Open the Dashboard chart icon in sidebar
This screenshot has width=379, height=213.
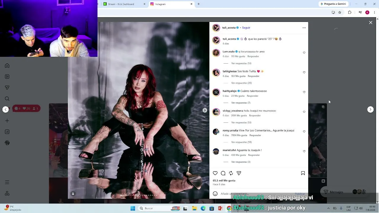click(x=7, y=132)
